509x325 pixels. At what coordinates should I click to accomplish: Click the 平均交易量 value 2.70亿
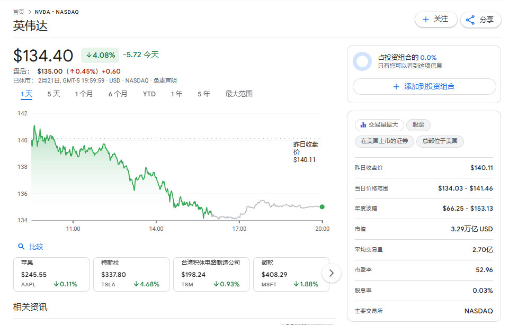[x=483, y=250]
